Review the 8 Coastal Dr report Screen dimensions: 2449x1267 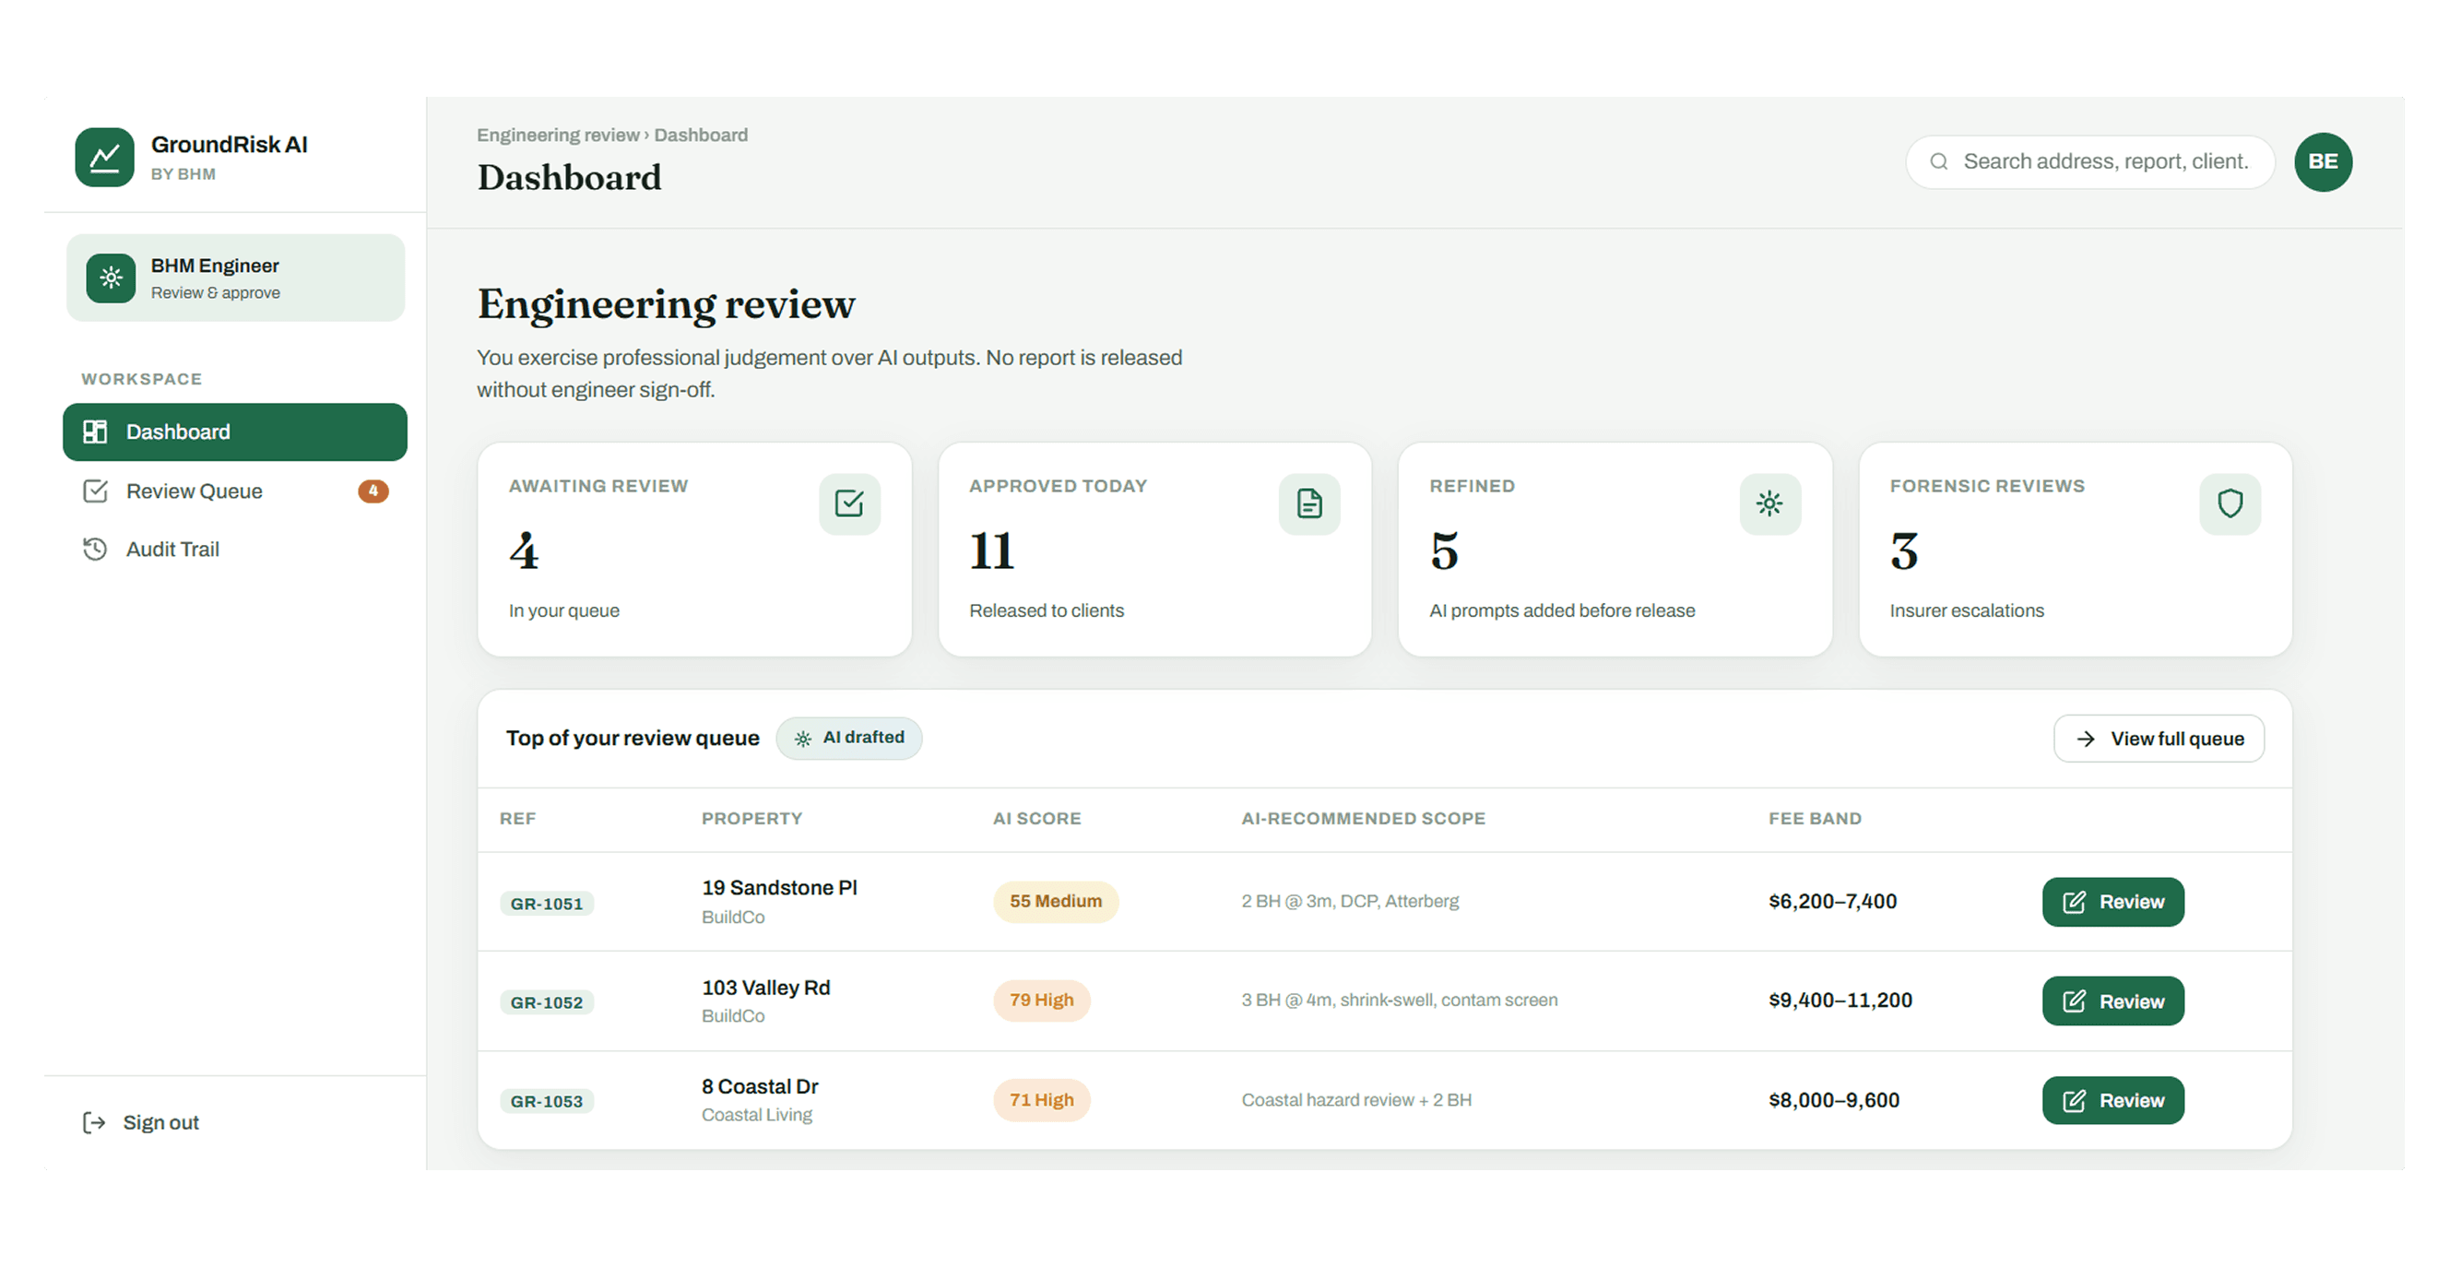coord(2112,1100)
